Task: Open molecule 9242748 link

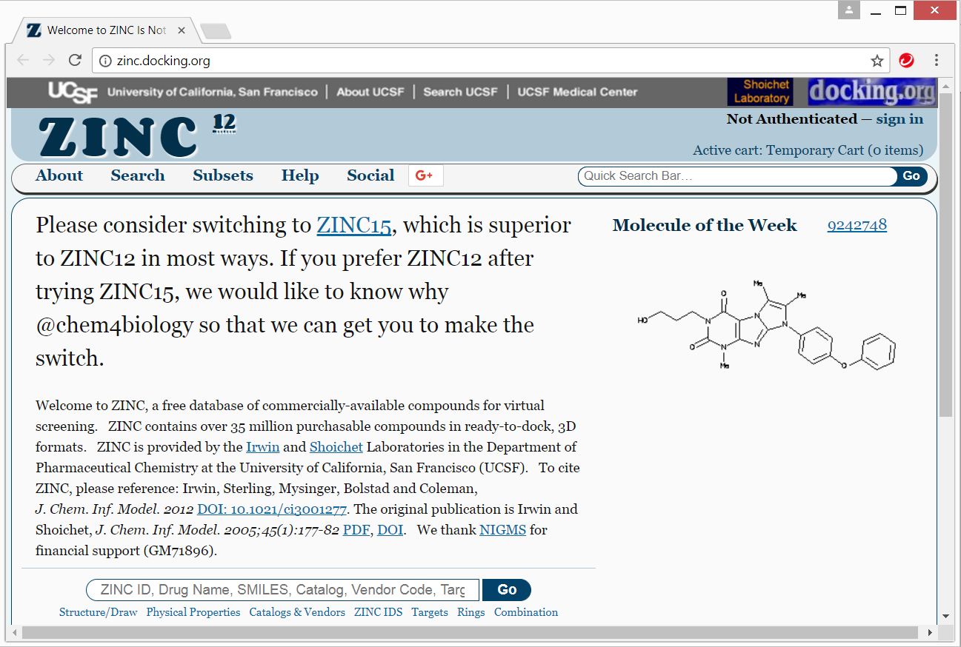Action: pos(857,225)
